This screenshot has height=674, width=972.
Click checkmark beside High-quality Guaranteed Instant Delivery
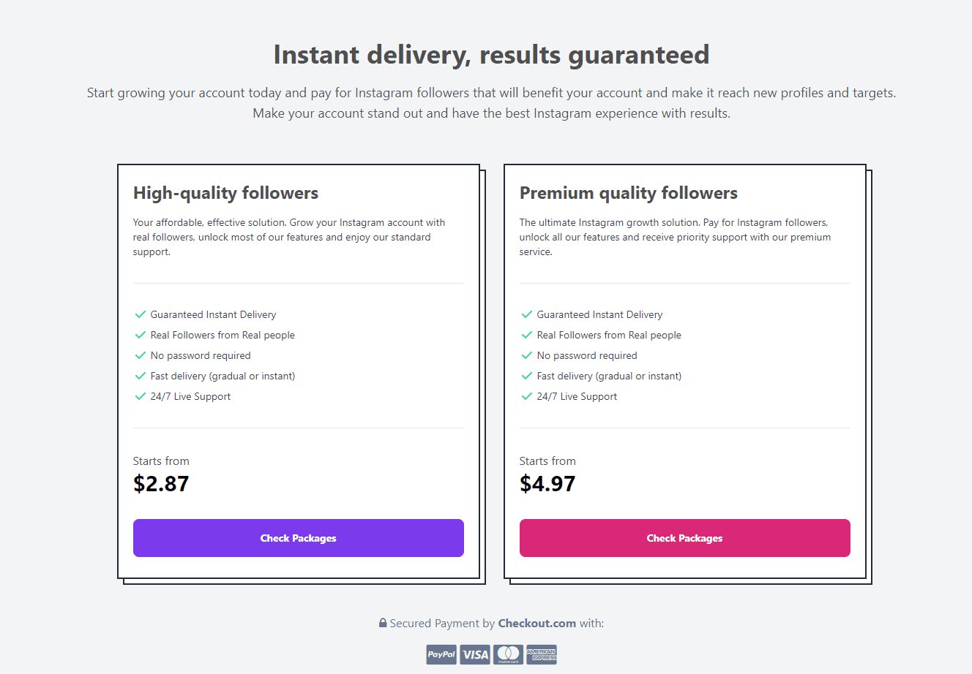141,314
